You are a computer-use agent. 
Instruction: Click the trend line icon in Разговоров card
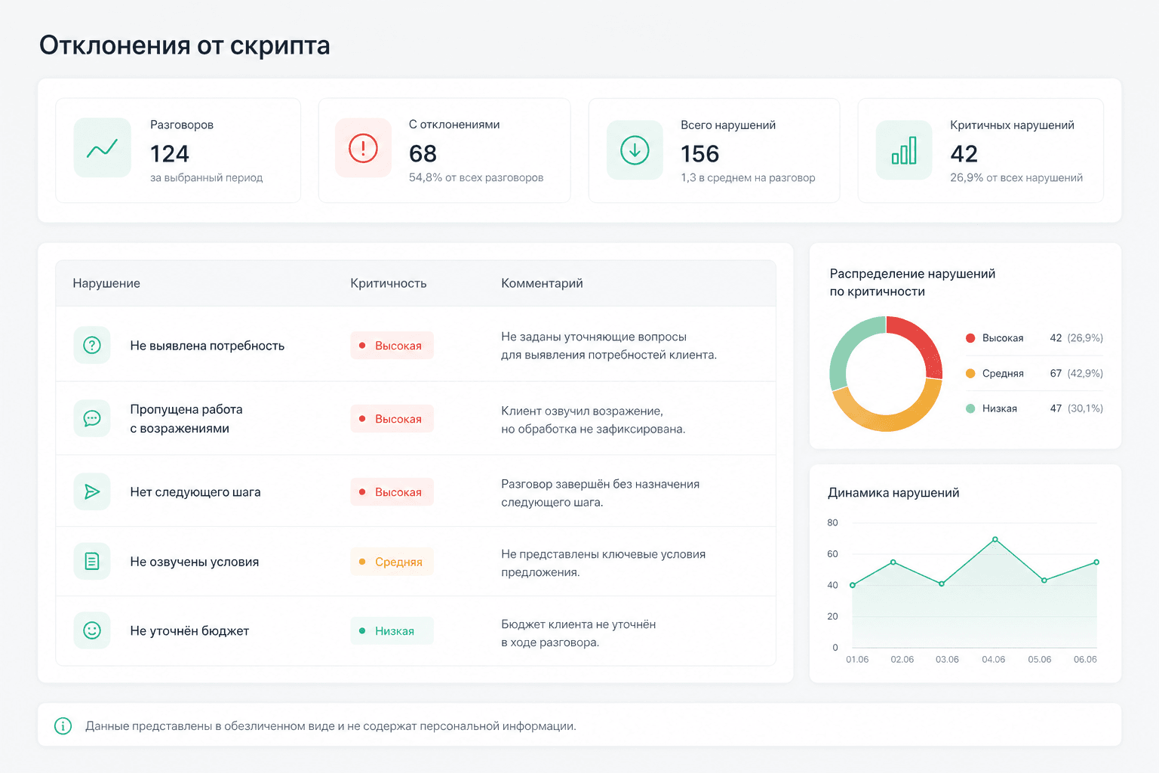(x=102, y=148)
